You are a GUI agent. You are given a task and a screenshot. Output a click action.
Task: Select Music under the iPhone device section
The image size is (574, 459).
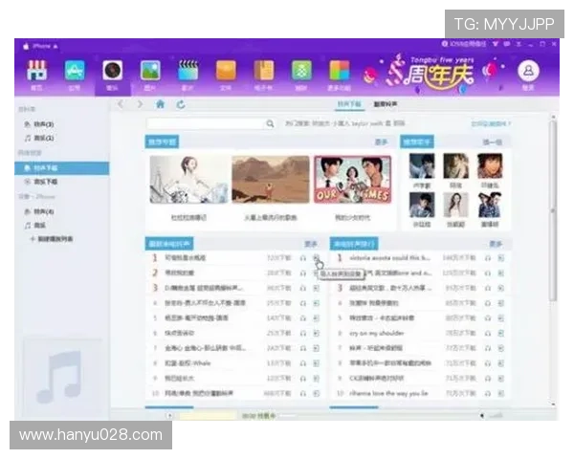click(x=35, y=225)
